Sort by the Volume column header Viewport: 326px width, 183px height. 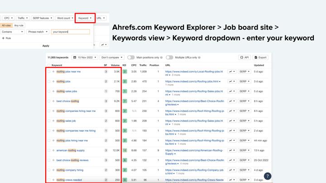click(115, 65)
